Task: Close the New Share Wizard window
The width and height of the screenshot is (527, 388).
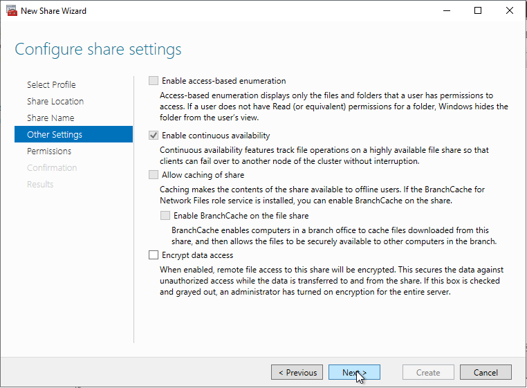Action: click(510, 11)
